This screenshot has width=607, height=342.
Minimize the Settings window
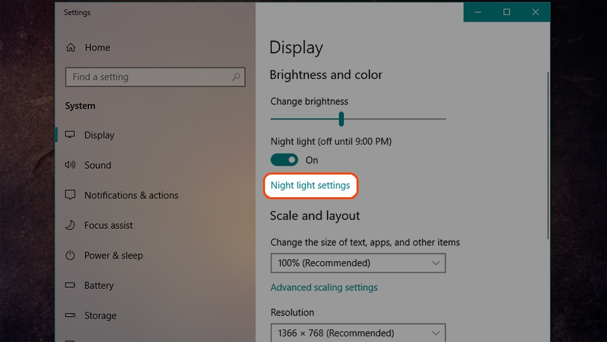pos(478,12)
